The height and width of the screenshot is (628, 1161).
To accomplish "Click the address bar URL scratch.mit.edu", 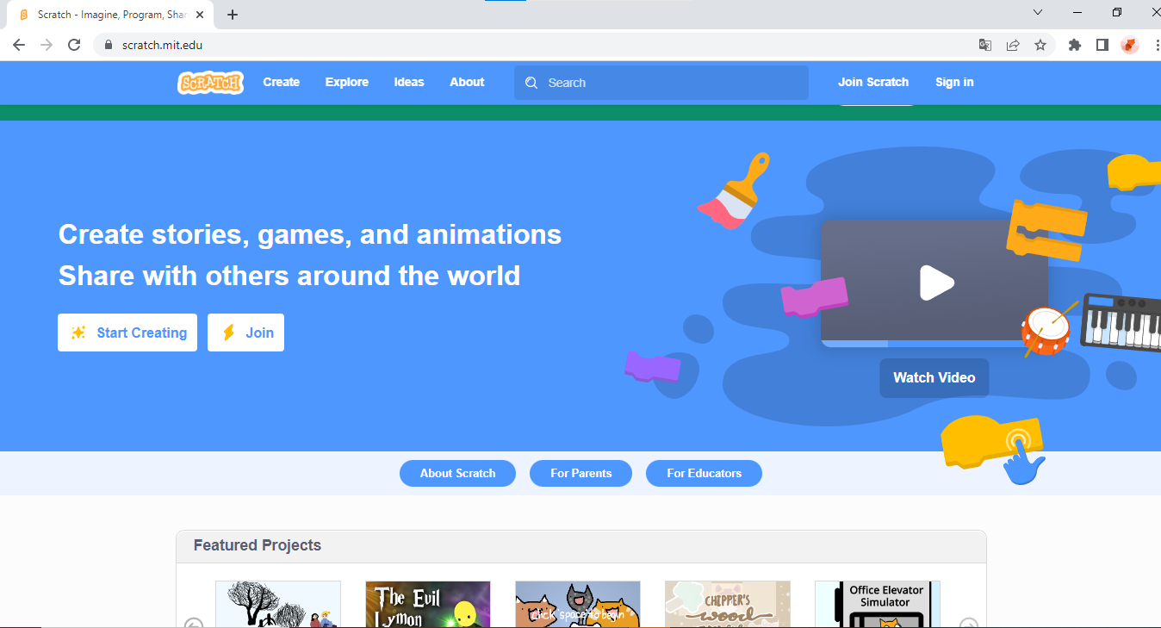I will (x=163, y=45).
